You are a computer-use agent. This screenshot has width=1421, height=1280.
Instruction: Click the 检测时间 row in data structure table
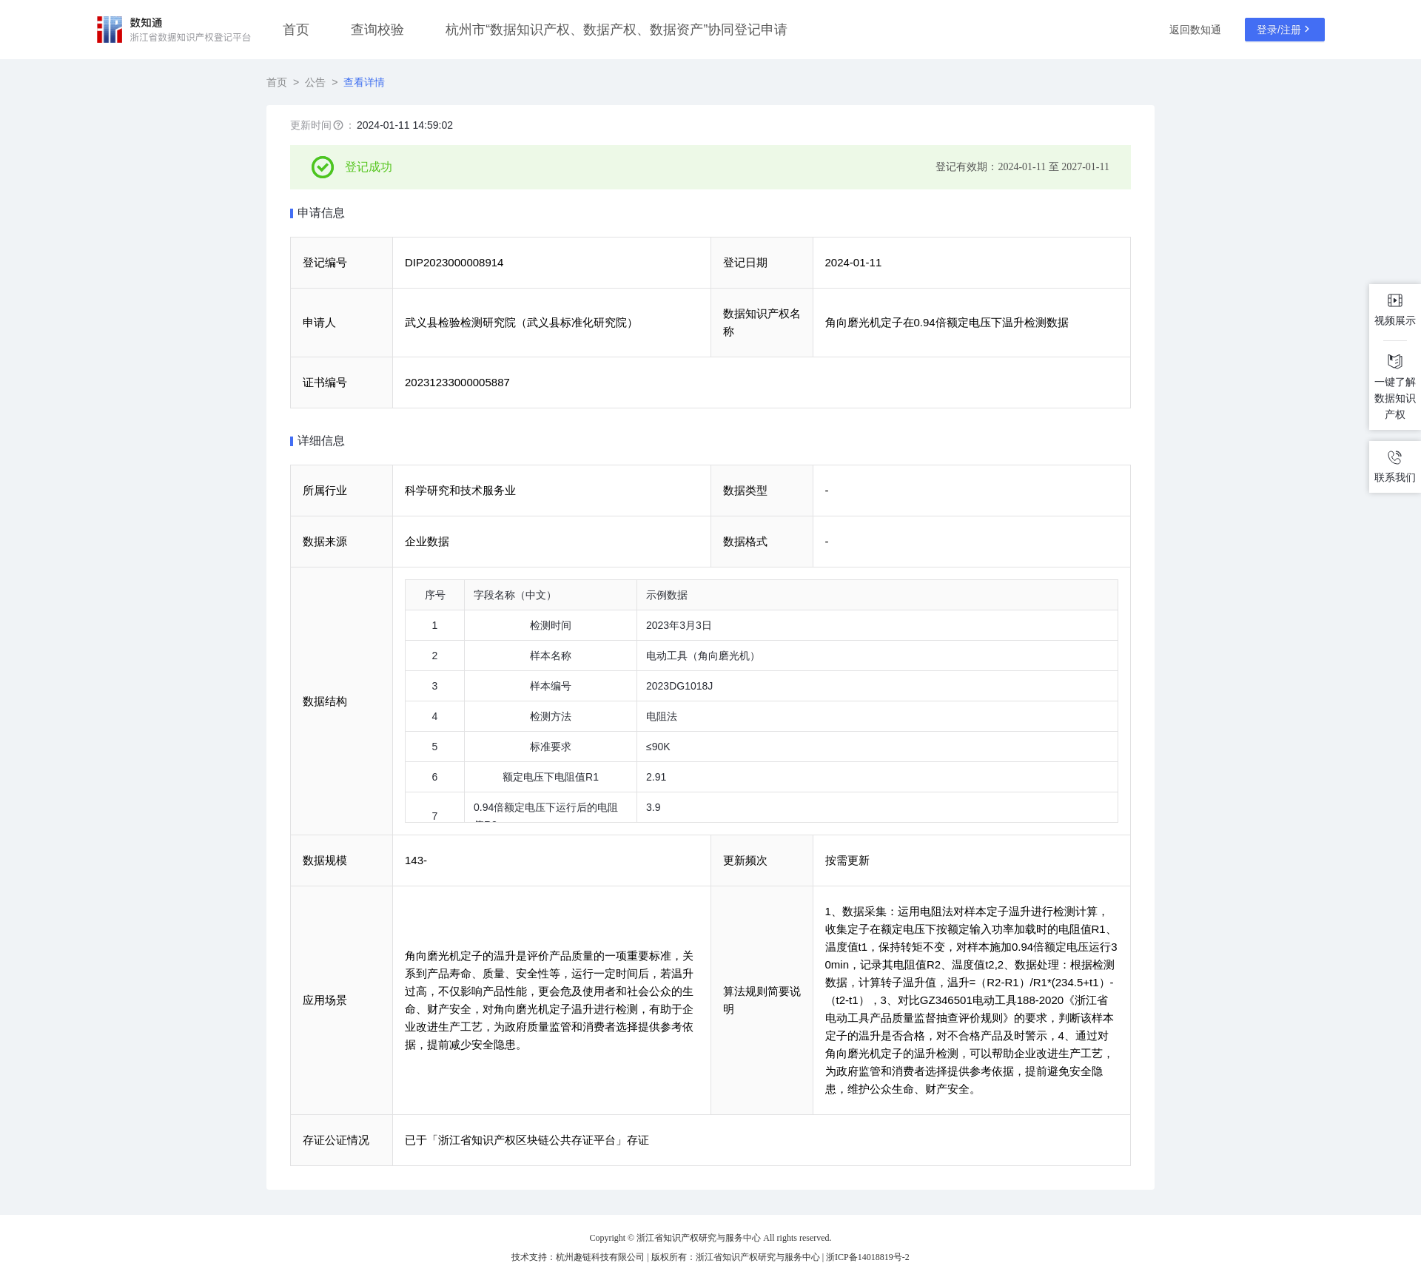coord(761,625)
